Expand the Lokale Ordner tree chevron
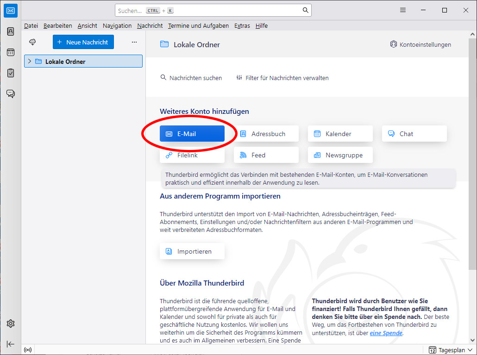The width and height of the screenshot is (477, 355). tap(30, 61)
